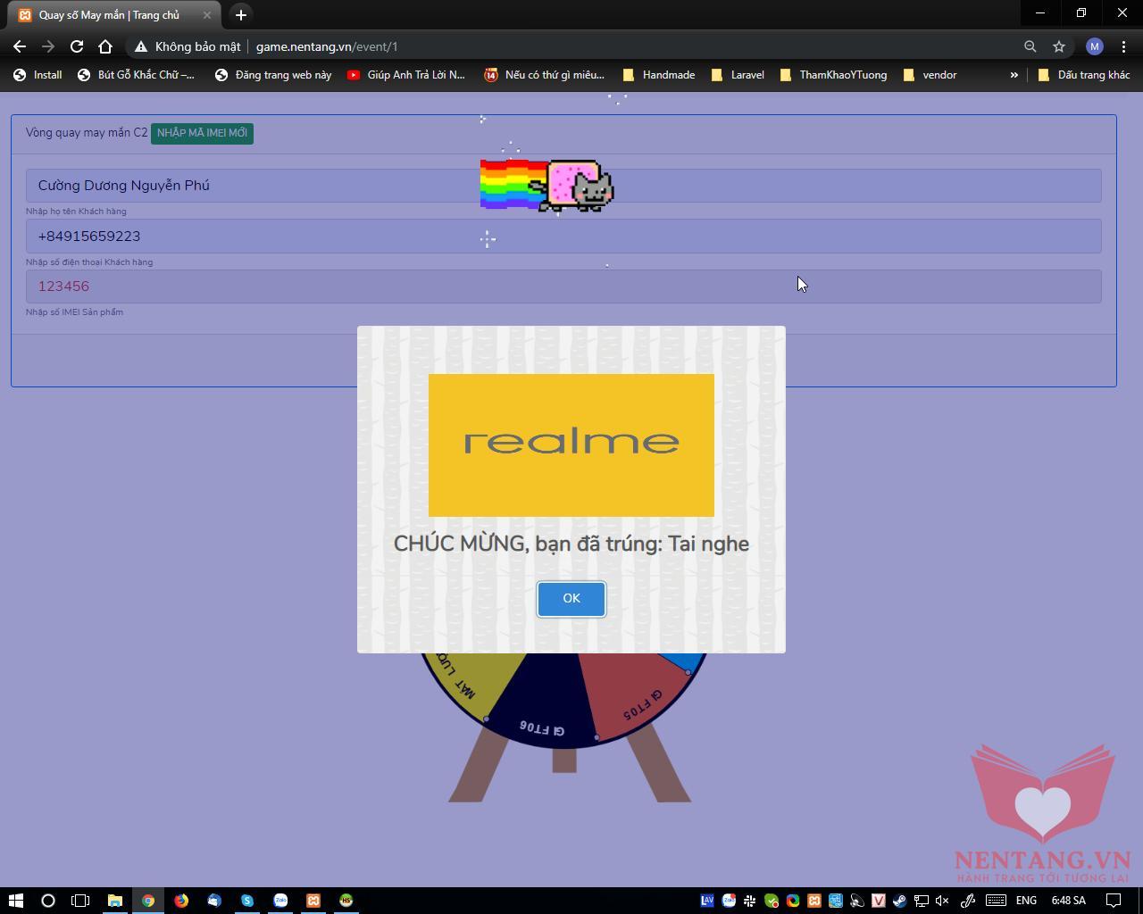This screenshot has height=914, width=1143.
Task: Open the Laravel bookmarks folder
Action: 738,75
